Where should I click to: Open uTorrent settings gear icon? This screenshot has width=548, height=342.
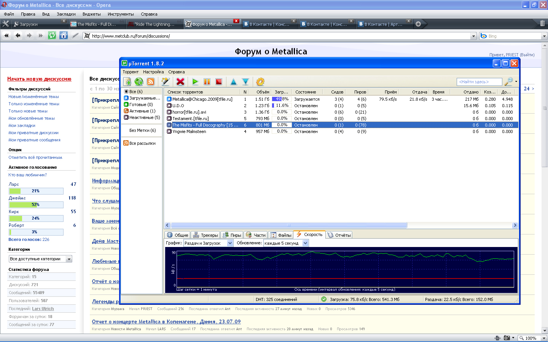[x=260, y=82]
